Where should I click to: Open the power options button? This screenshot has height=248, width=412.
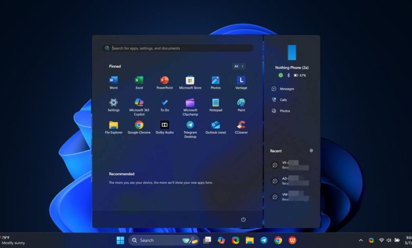(244, 220)
